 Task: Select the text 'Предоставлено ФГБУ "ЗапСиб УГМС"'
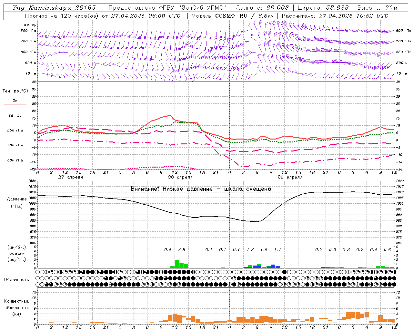(x=167, y=8)
